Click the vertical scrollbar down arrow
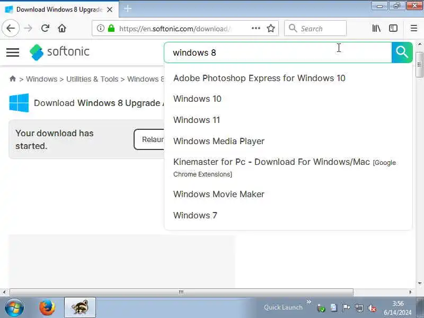Viewport: 424px width, 318px height. pyautogui.click(x=419, y=284)
